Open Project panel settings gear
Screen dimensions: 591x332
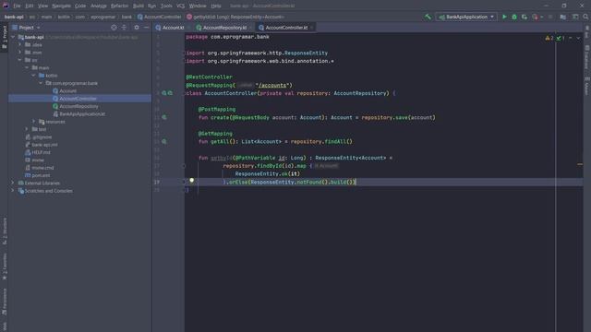pyautogui.click(x=137, y=28)
